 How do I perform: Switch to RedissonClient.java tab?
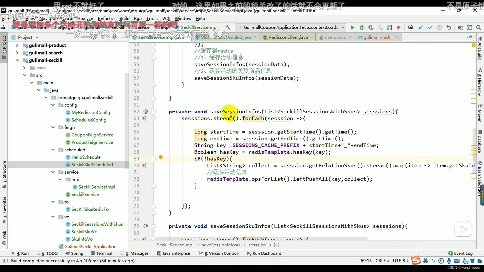[288, 37]
